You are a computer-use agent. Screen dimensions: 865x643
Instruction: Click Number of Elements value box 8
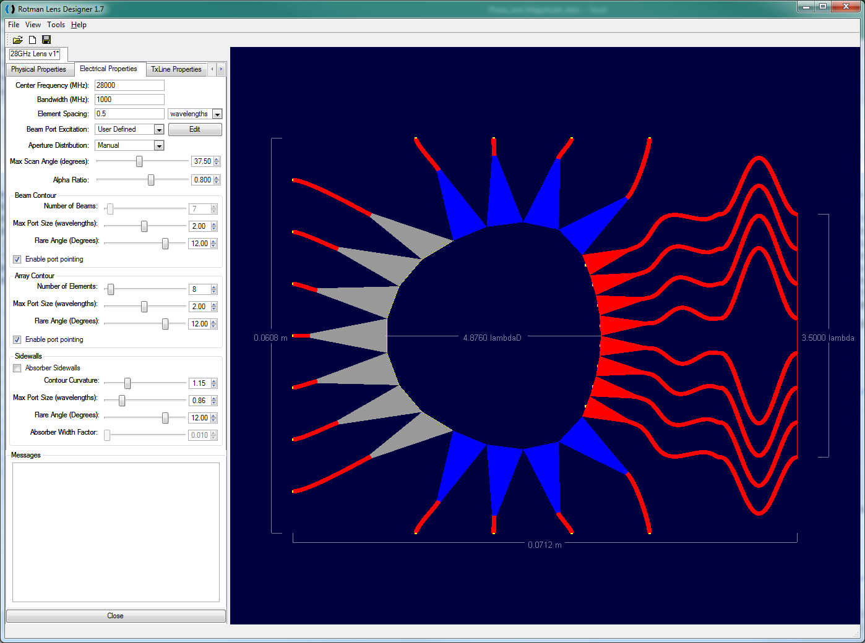pos(199,289)
